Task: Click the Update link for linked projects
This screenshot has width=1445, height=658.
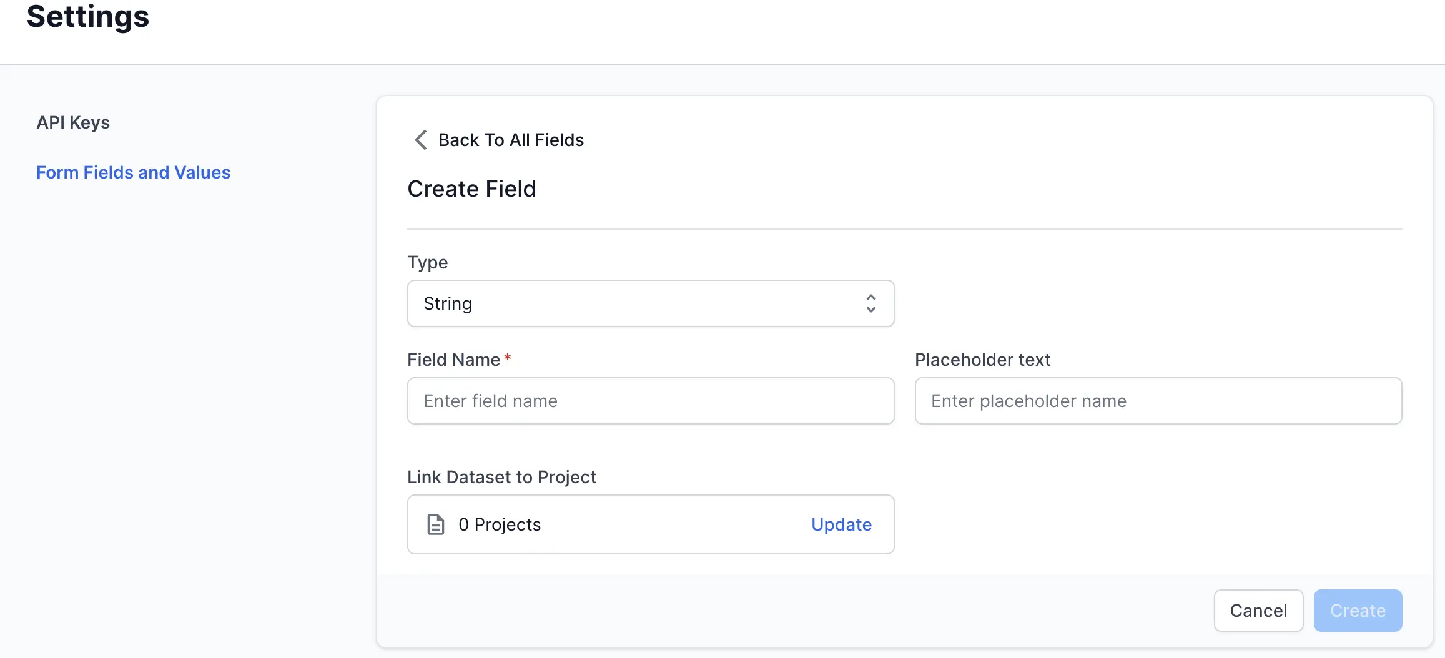Action: tap(841, 524)
